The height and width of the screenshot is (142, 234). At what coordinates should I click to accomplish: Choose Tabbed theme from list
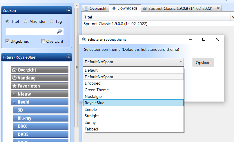tap(133, 129)
